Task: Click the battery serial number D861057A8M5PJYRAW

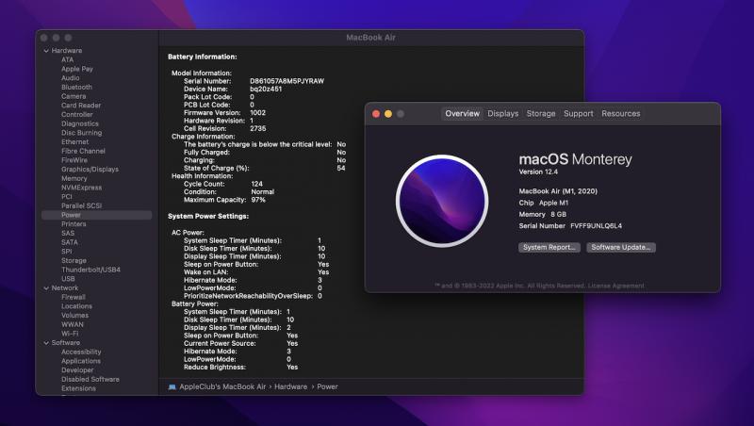Action: pyautogui.click(x=287, y=81)
